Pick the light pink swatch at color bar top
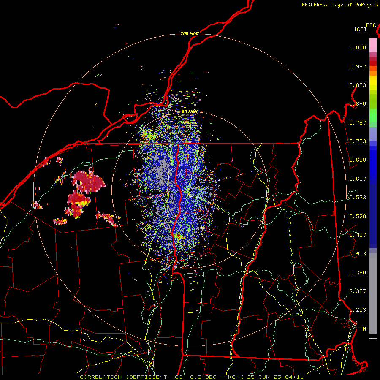Image resolution: width=380 pixels, height=380 pixels. point(373,45)
